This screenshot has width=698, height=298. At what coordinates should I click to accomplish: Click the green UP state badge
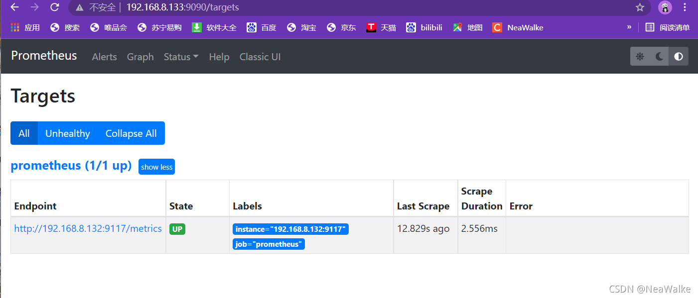[177, 229]
